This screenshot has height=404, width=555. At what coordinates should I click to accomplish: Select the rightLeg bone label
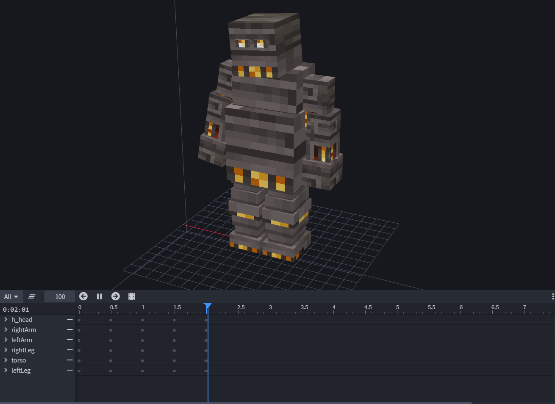point(23,350)
